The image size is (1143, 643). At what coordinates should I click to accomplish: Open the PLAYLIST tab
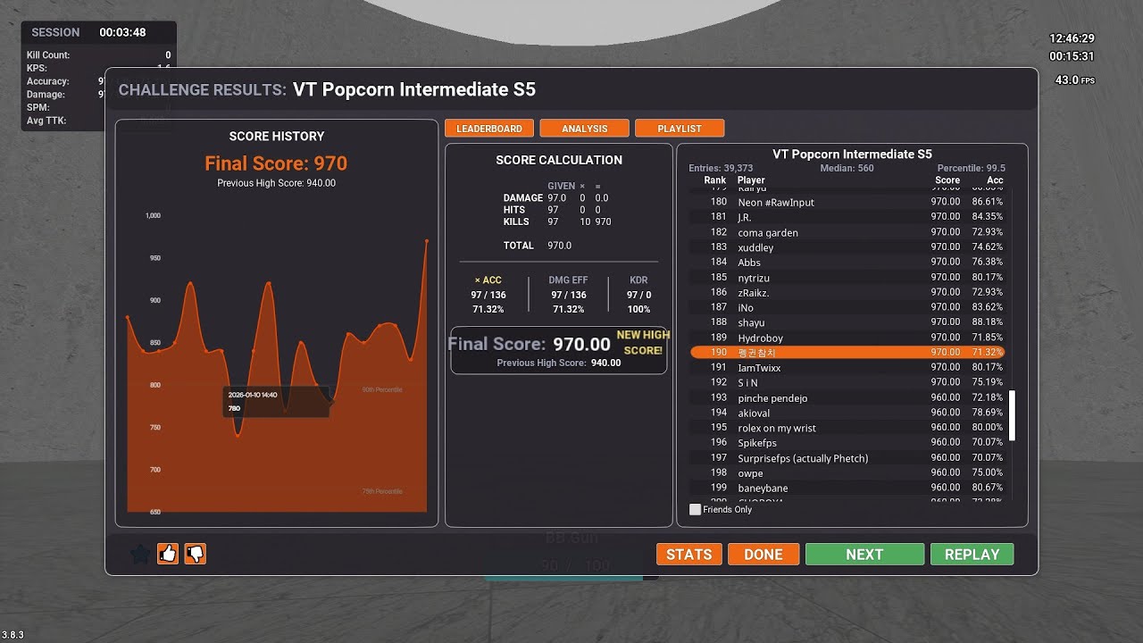(x=680, y=129)
